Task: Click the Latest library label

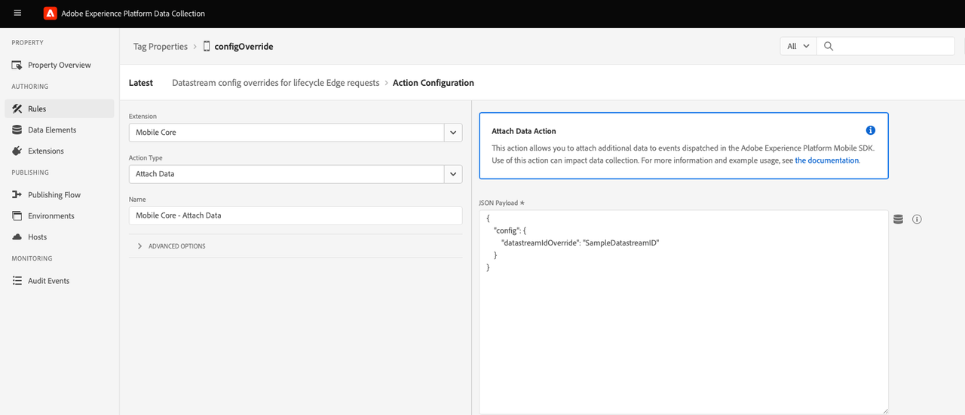Action: [x=141, y=83]
